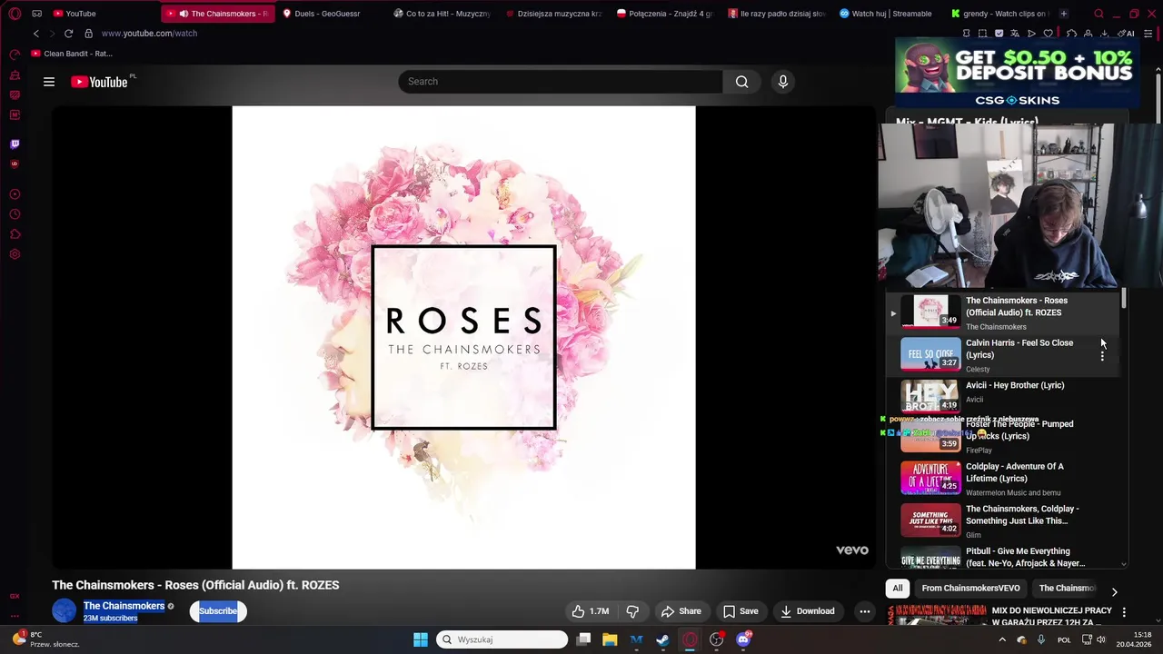Open the CSG Skins deposit bonus ad
This screenshot has height=654, width=1163.
(x=1017, y=73)
